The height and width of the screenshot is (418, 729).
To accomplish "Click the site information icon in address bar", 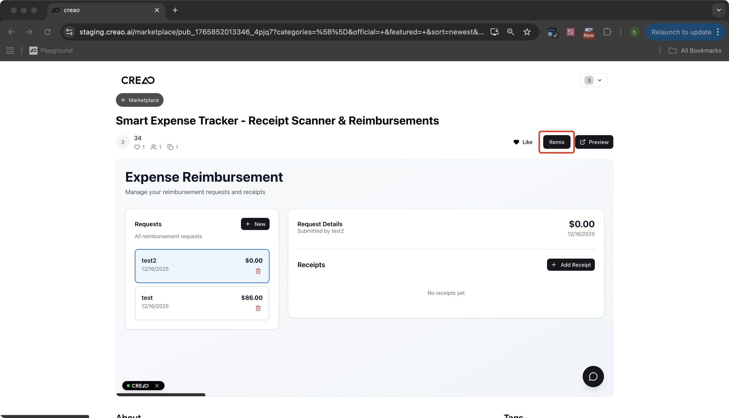I will pos(69,32).
